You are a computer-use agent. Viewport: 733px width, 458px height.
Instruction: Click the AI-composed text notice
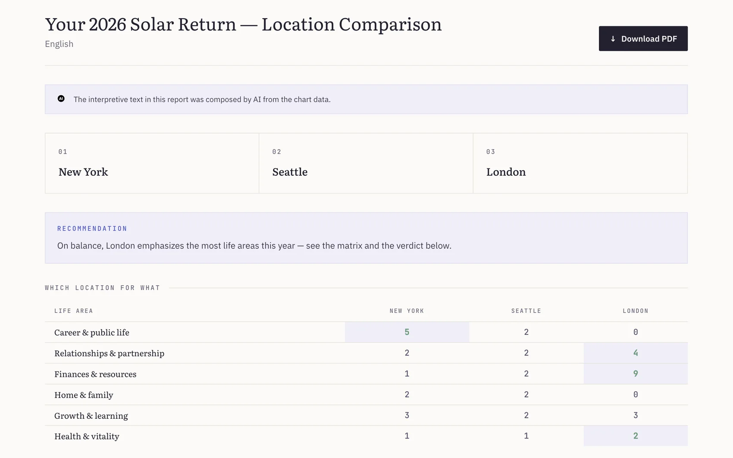pyautogui.click(x=202, y=100)
